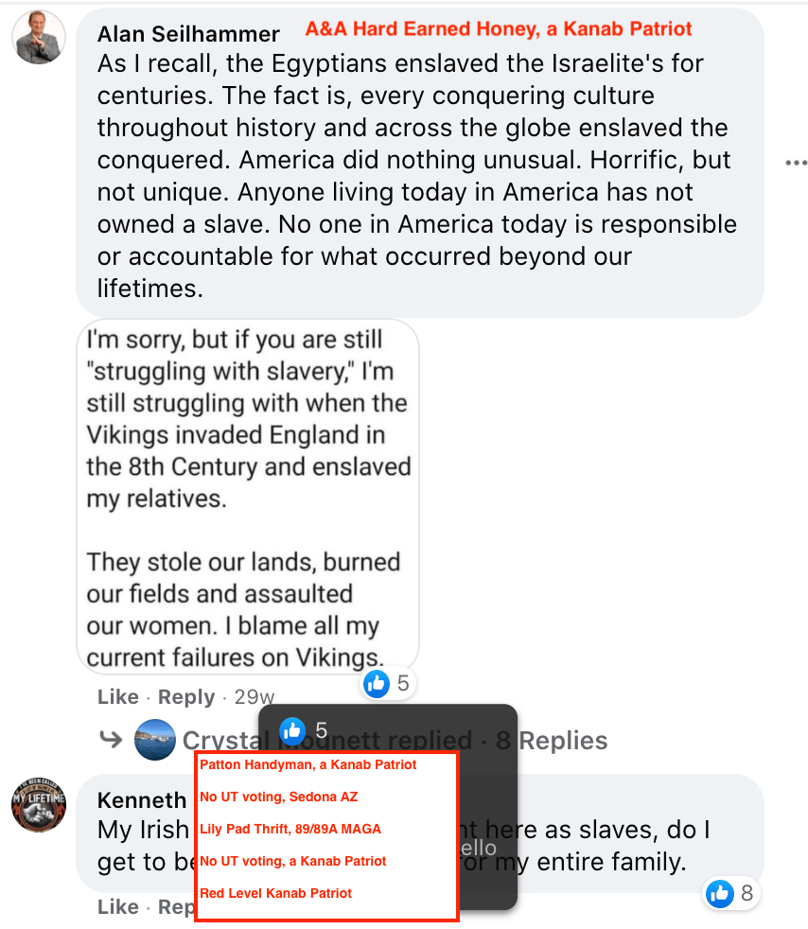The image size is (808, 929).
Task: Click the thumbs-up reaction icon below the meme
Action: [377, 683]
